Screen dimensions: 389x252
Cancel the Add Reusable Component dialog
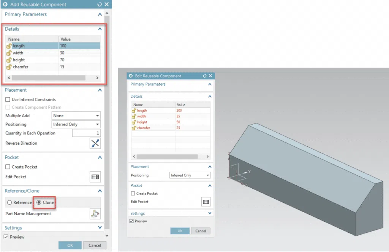tap(95, 245)
